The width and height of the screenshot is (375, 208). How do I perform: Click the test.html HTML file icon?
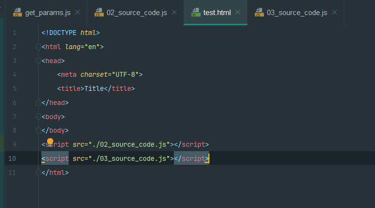(x=196, y=13)
